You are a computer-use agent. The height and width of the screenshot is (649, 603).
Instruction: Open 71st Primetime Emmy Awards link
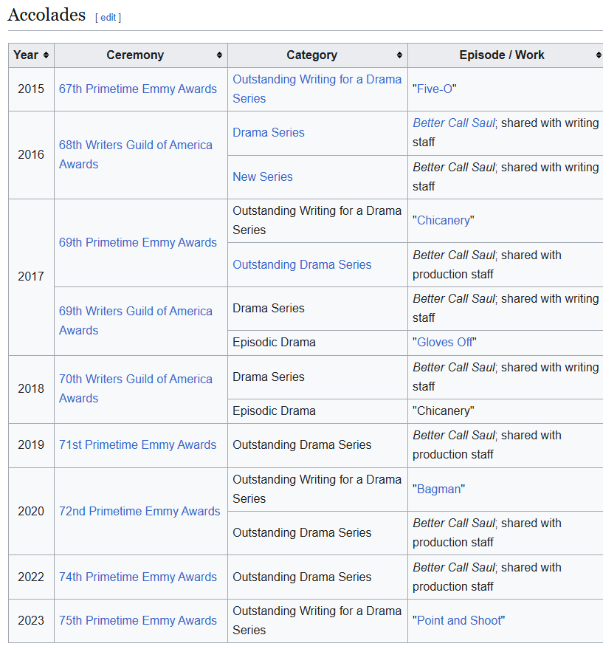pyautogui.click(x=137, y=445)
